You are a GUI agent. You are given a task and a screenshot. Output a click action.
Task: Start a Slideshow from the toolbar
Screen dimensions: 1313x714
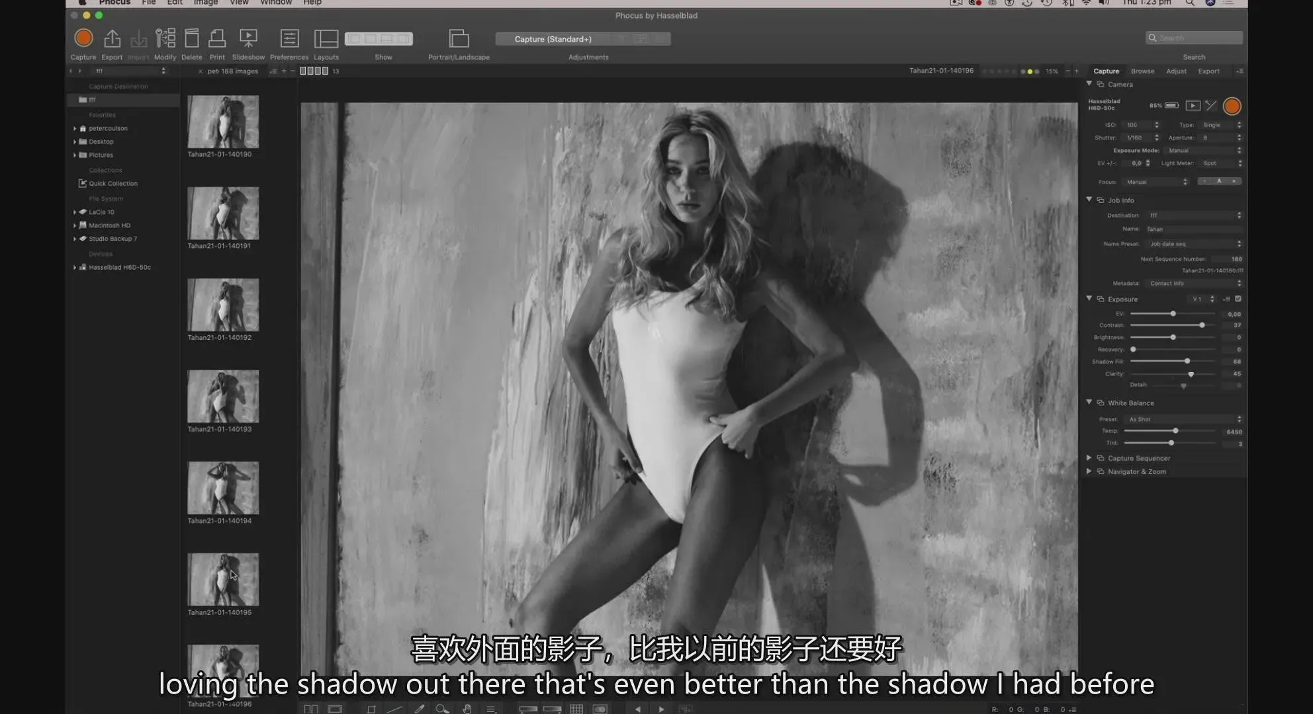point(248,38)
